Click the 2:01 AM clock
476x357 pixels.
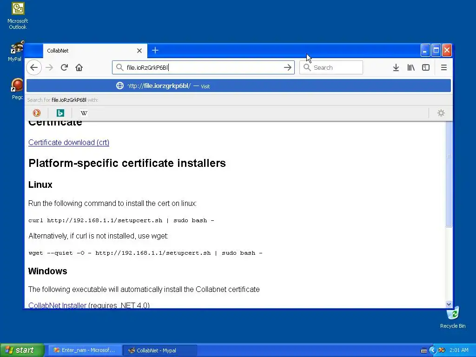(x=459, y=350)
